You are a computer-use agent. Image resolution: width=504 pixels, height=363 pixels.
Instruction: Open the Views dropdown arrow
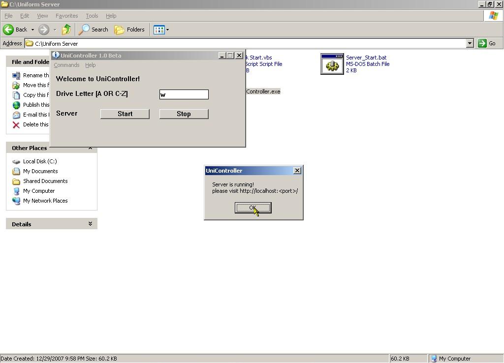167,30
